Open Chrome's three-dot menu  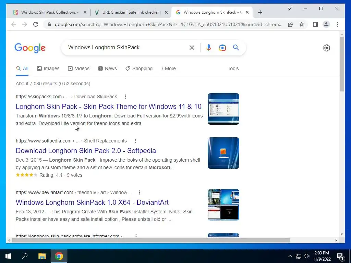point(337,24)
